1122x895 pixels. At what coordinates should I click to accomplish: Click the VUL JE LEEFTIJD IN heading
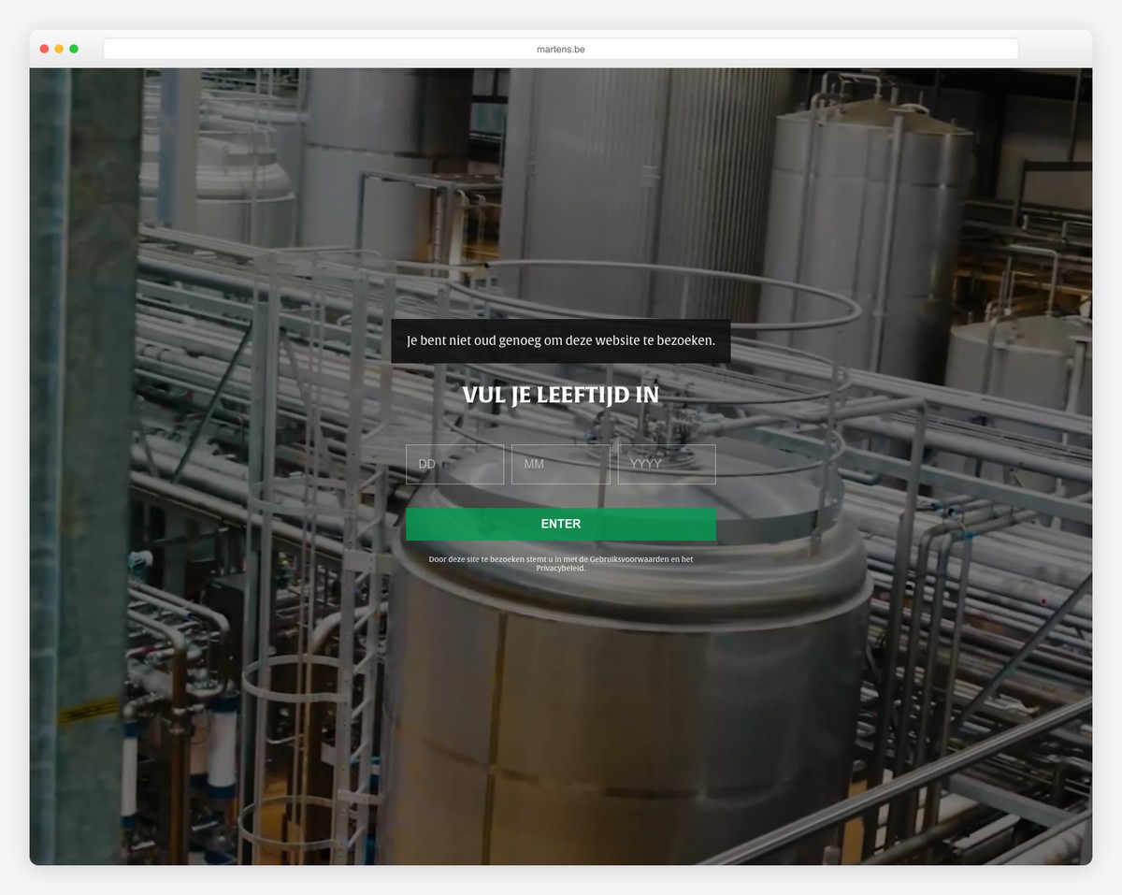561,395
